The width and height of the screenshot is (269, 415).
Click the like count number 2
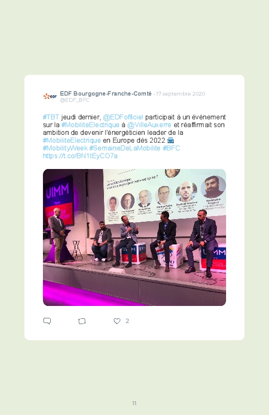(127, 321)
